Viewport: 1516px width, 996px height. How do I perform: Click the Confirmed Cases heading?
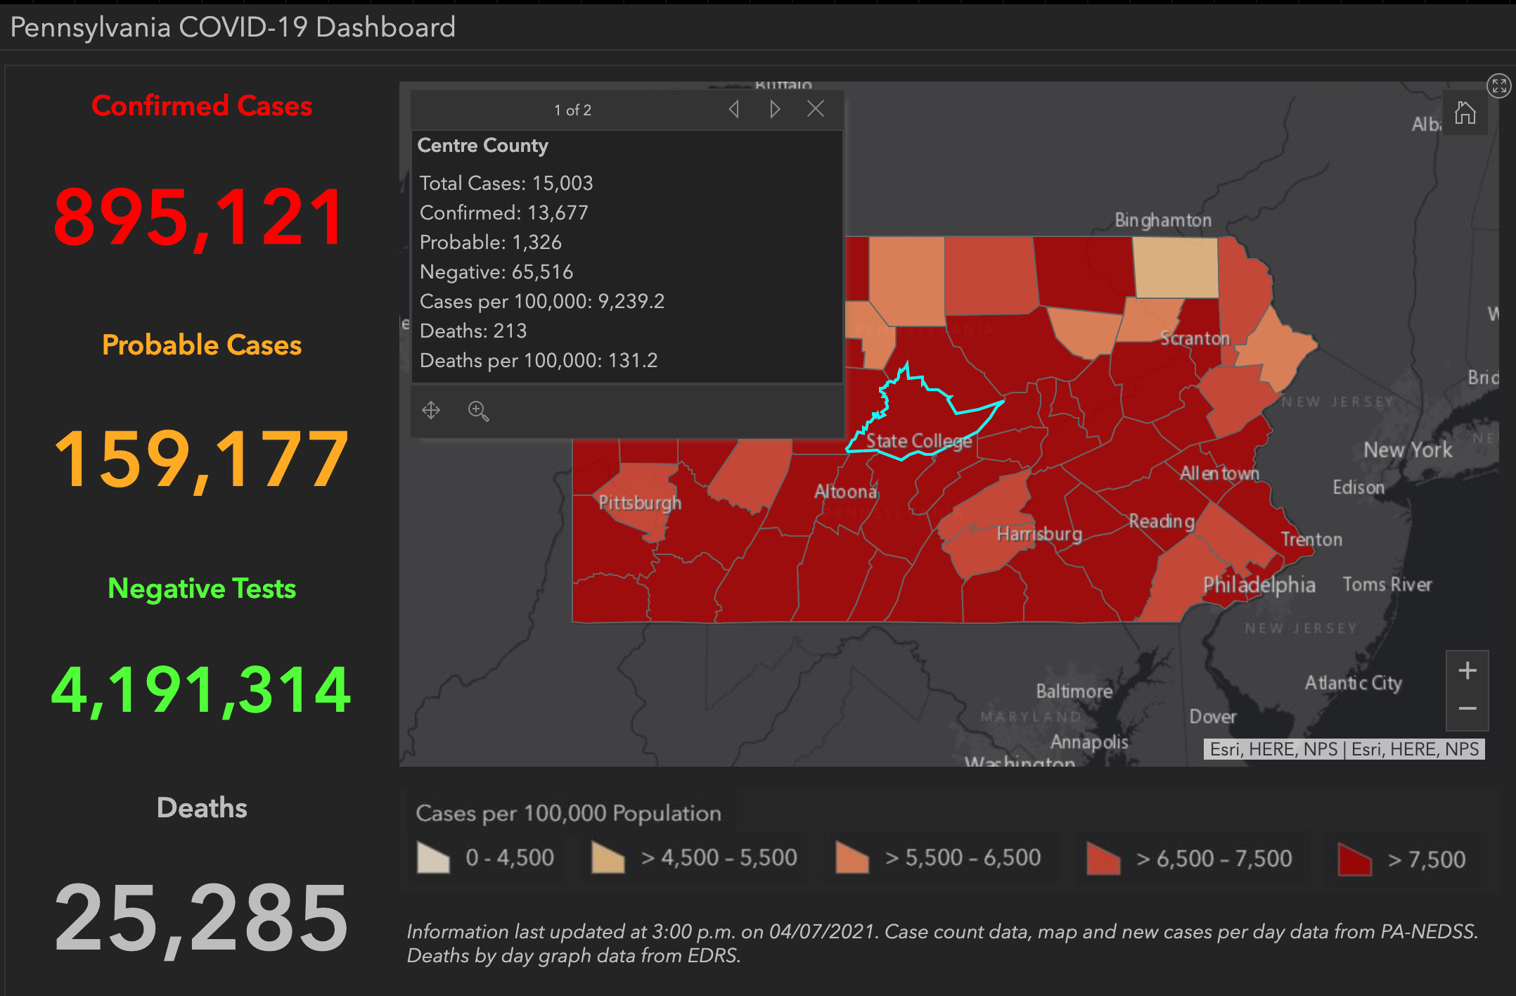[202, 106]
